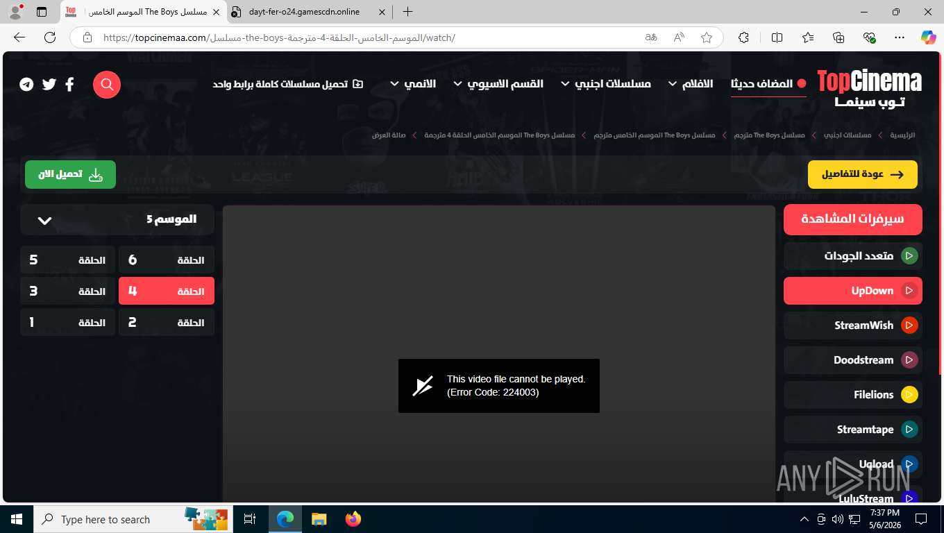Click the Windows taskbar search box
The image size is (944, 533).
click(x=132, y=519)
